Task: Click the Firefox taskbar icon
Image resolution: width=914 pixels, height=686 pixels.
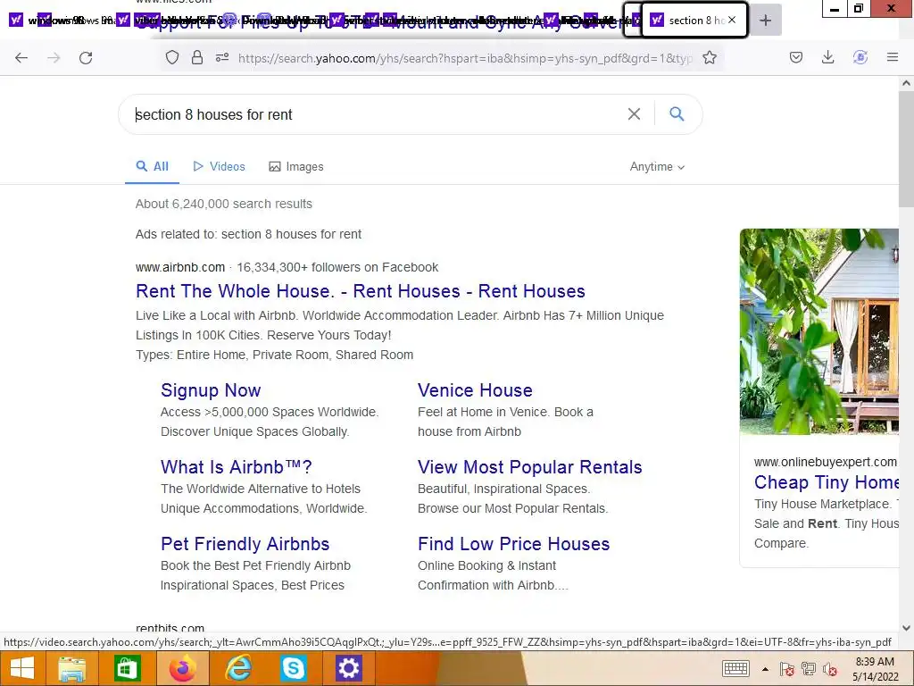Action: coord(182,668)
